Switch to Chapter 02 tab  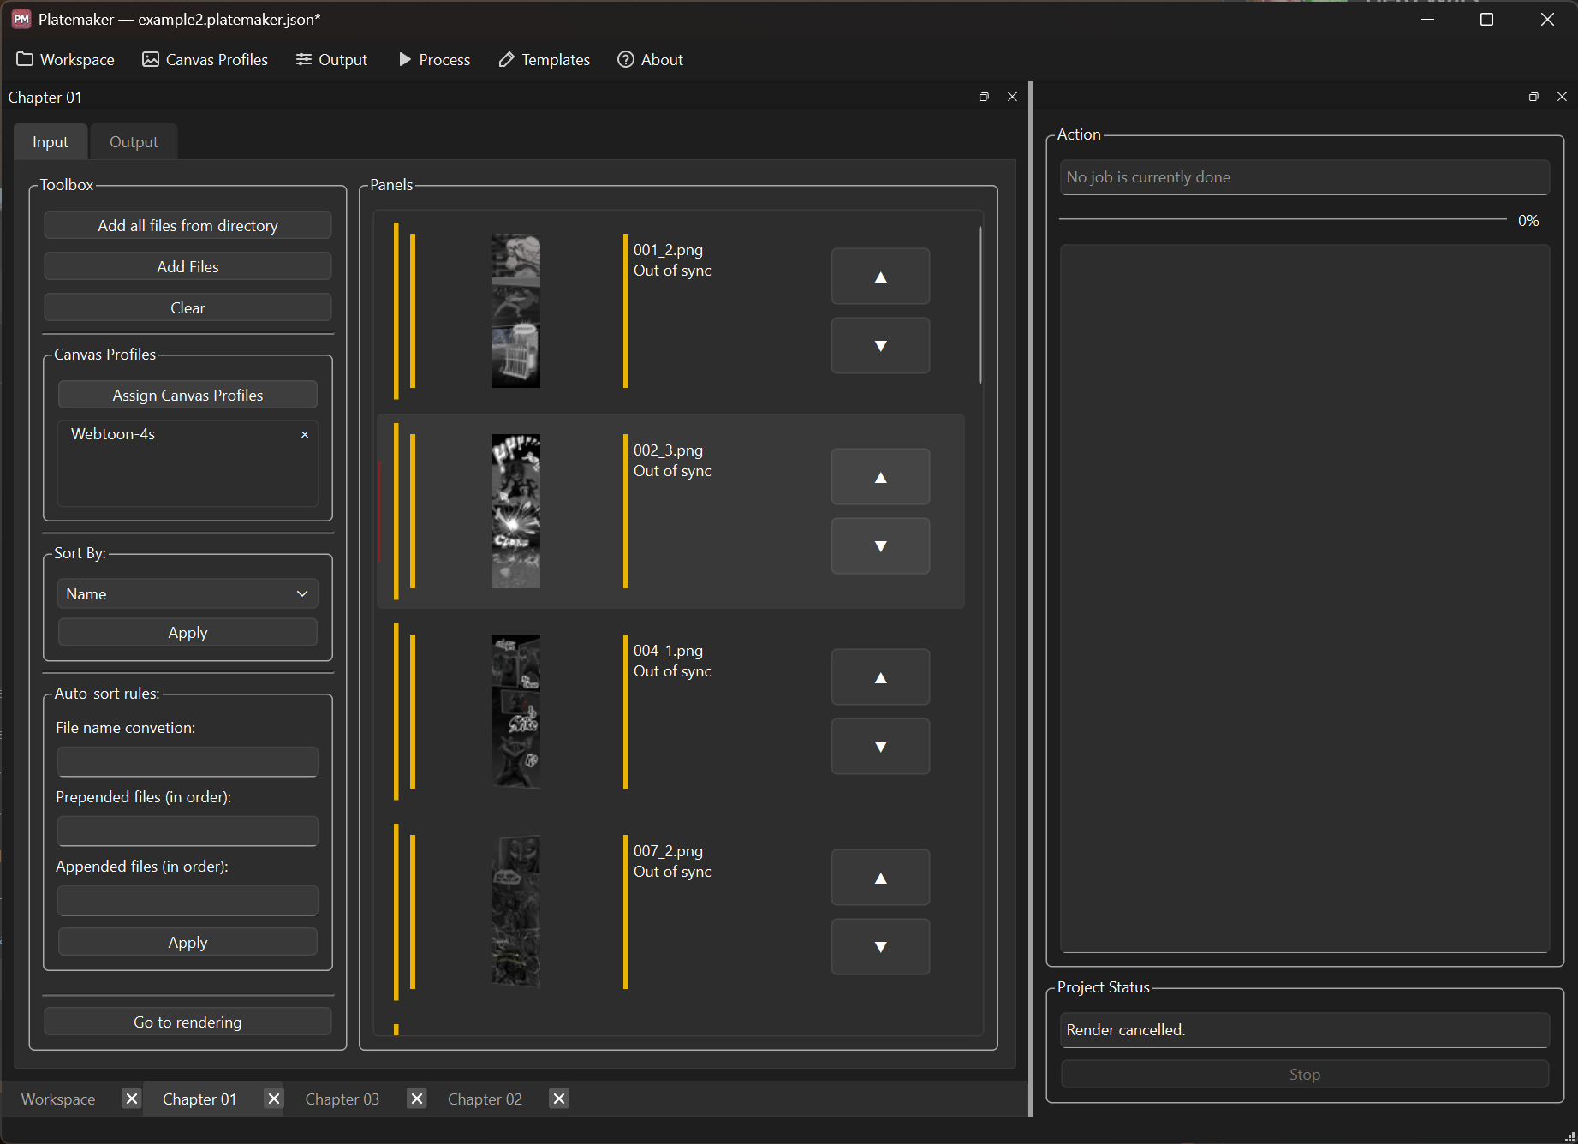pos(485,1099)
